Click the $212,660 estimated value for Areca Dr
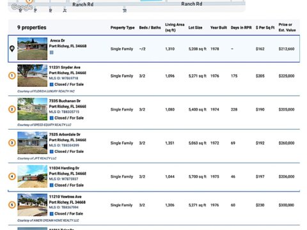This screenshot has height=230, width=307. tap(287, 49)
